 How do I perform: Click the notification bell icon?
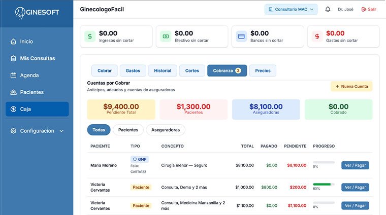[328, 9]
